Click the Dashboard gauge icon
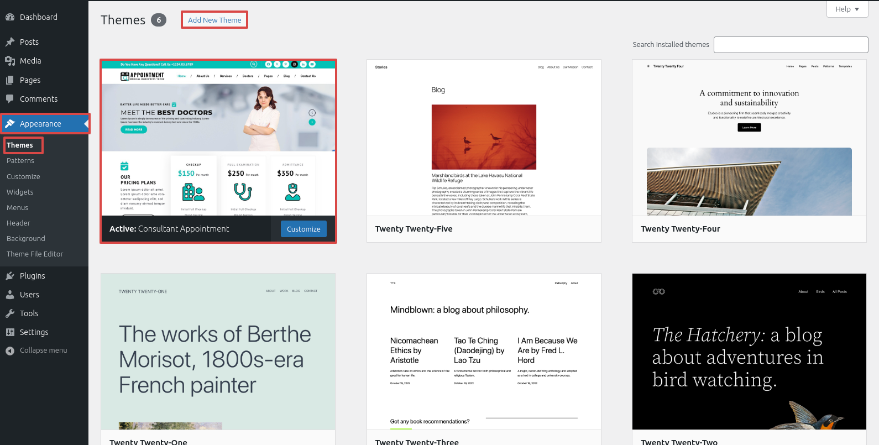This screenshot has width=879, height=445. 10,17
